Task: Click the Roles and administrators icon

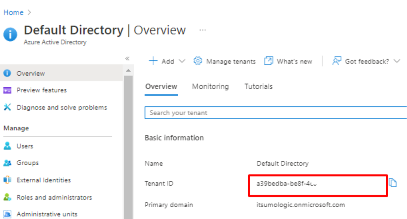Action: pyautogui.click(x=7, y=197)
